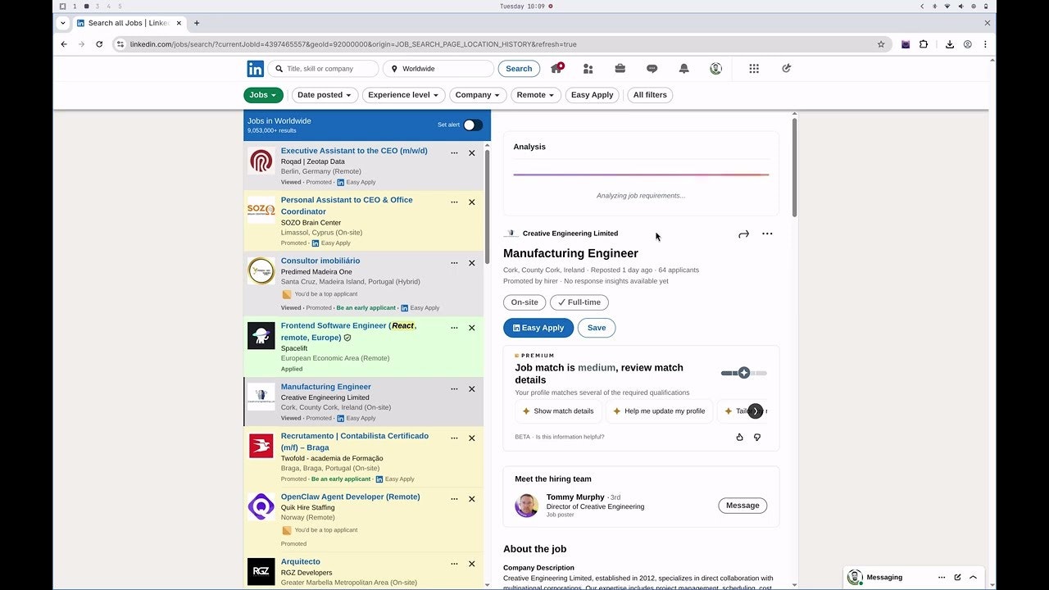Give thumbs up on job match feedback
The image size is (1049, 590).
[739, 437]
